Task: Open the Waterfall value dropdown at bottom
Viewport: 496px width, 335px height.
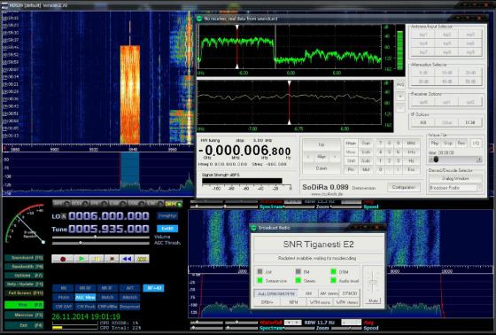Action: [292, 323]
